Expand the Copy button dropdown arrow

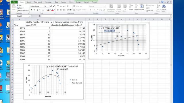click(23, 8)
